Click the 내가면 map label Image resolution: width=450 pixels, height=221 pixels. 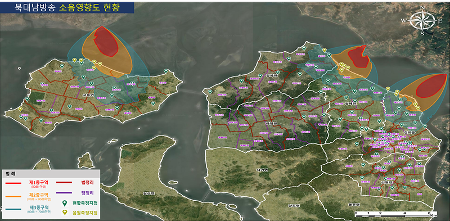(262, 170)
